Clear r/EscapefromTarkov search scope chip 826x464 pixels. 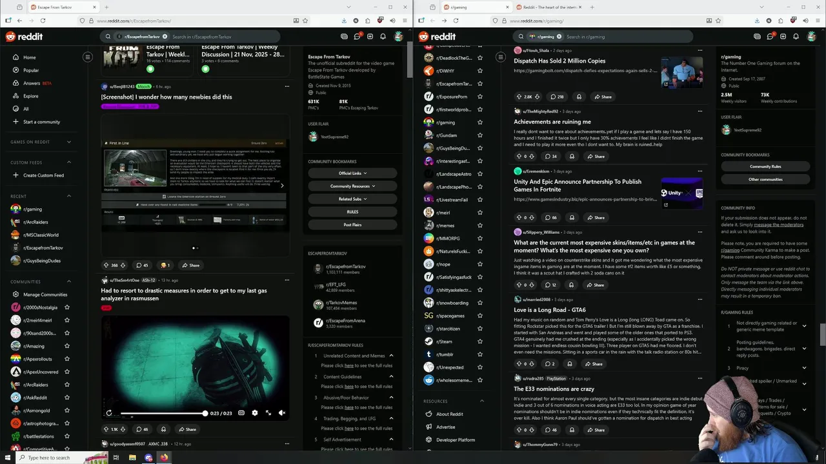click(165, 37)
